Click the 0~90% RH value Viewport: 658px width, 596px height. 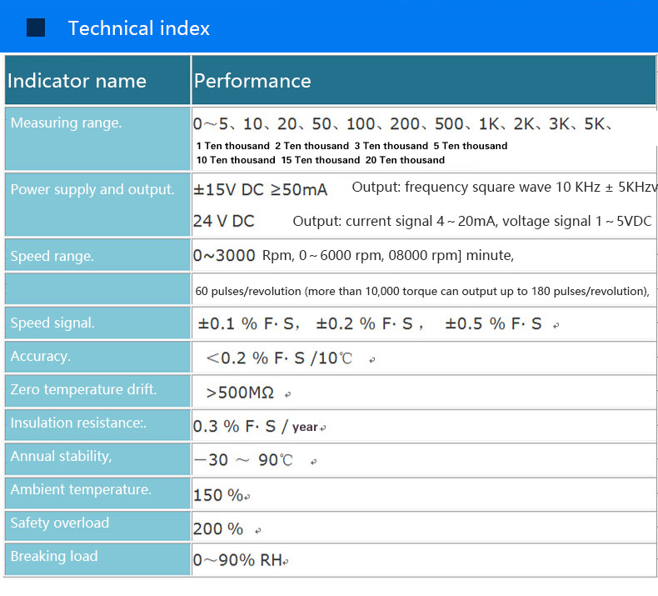238,560
